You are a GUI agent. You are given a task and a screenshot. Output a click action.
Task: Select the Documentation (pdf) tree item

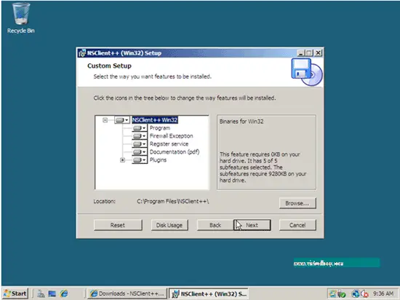click(x=175, y=152)
